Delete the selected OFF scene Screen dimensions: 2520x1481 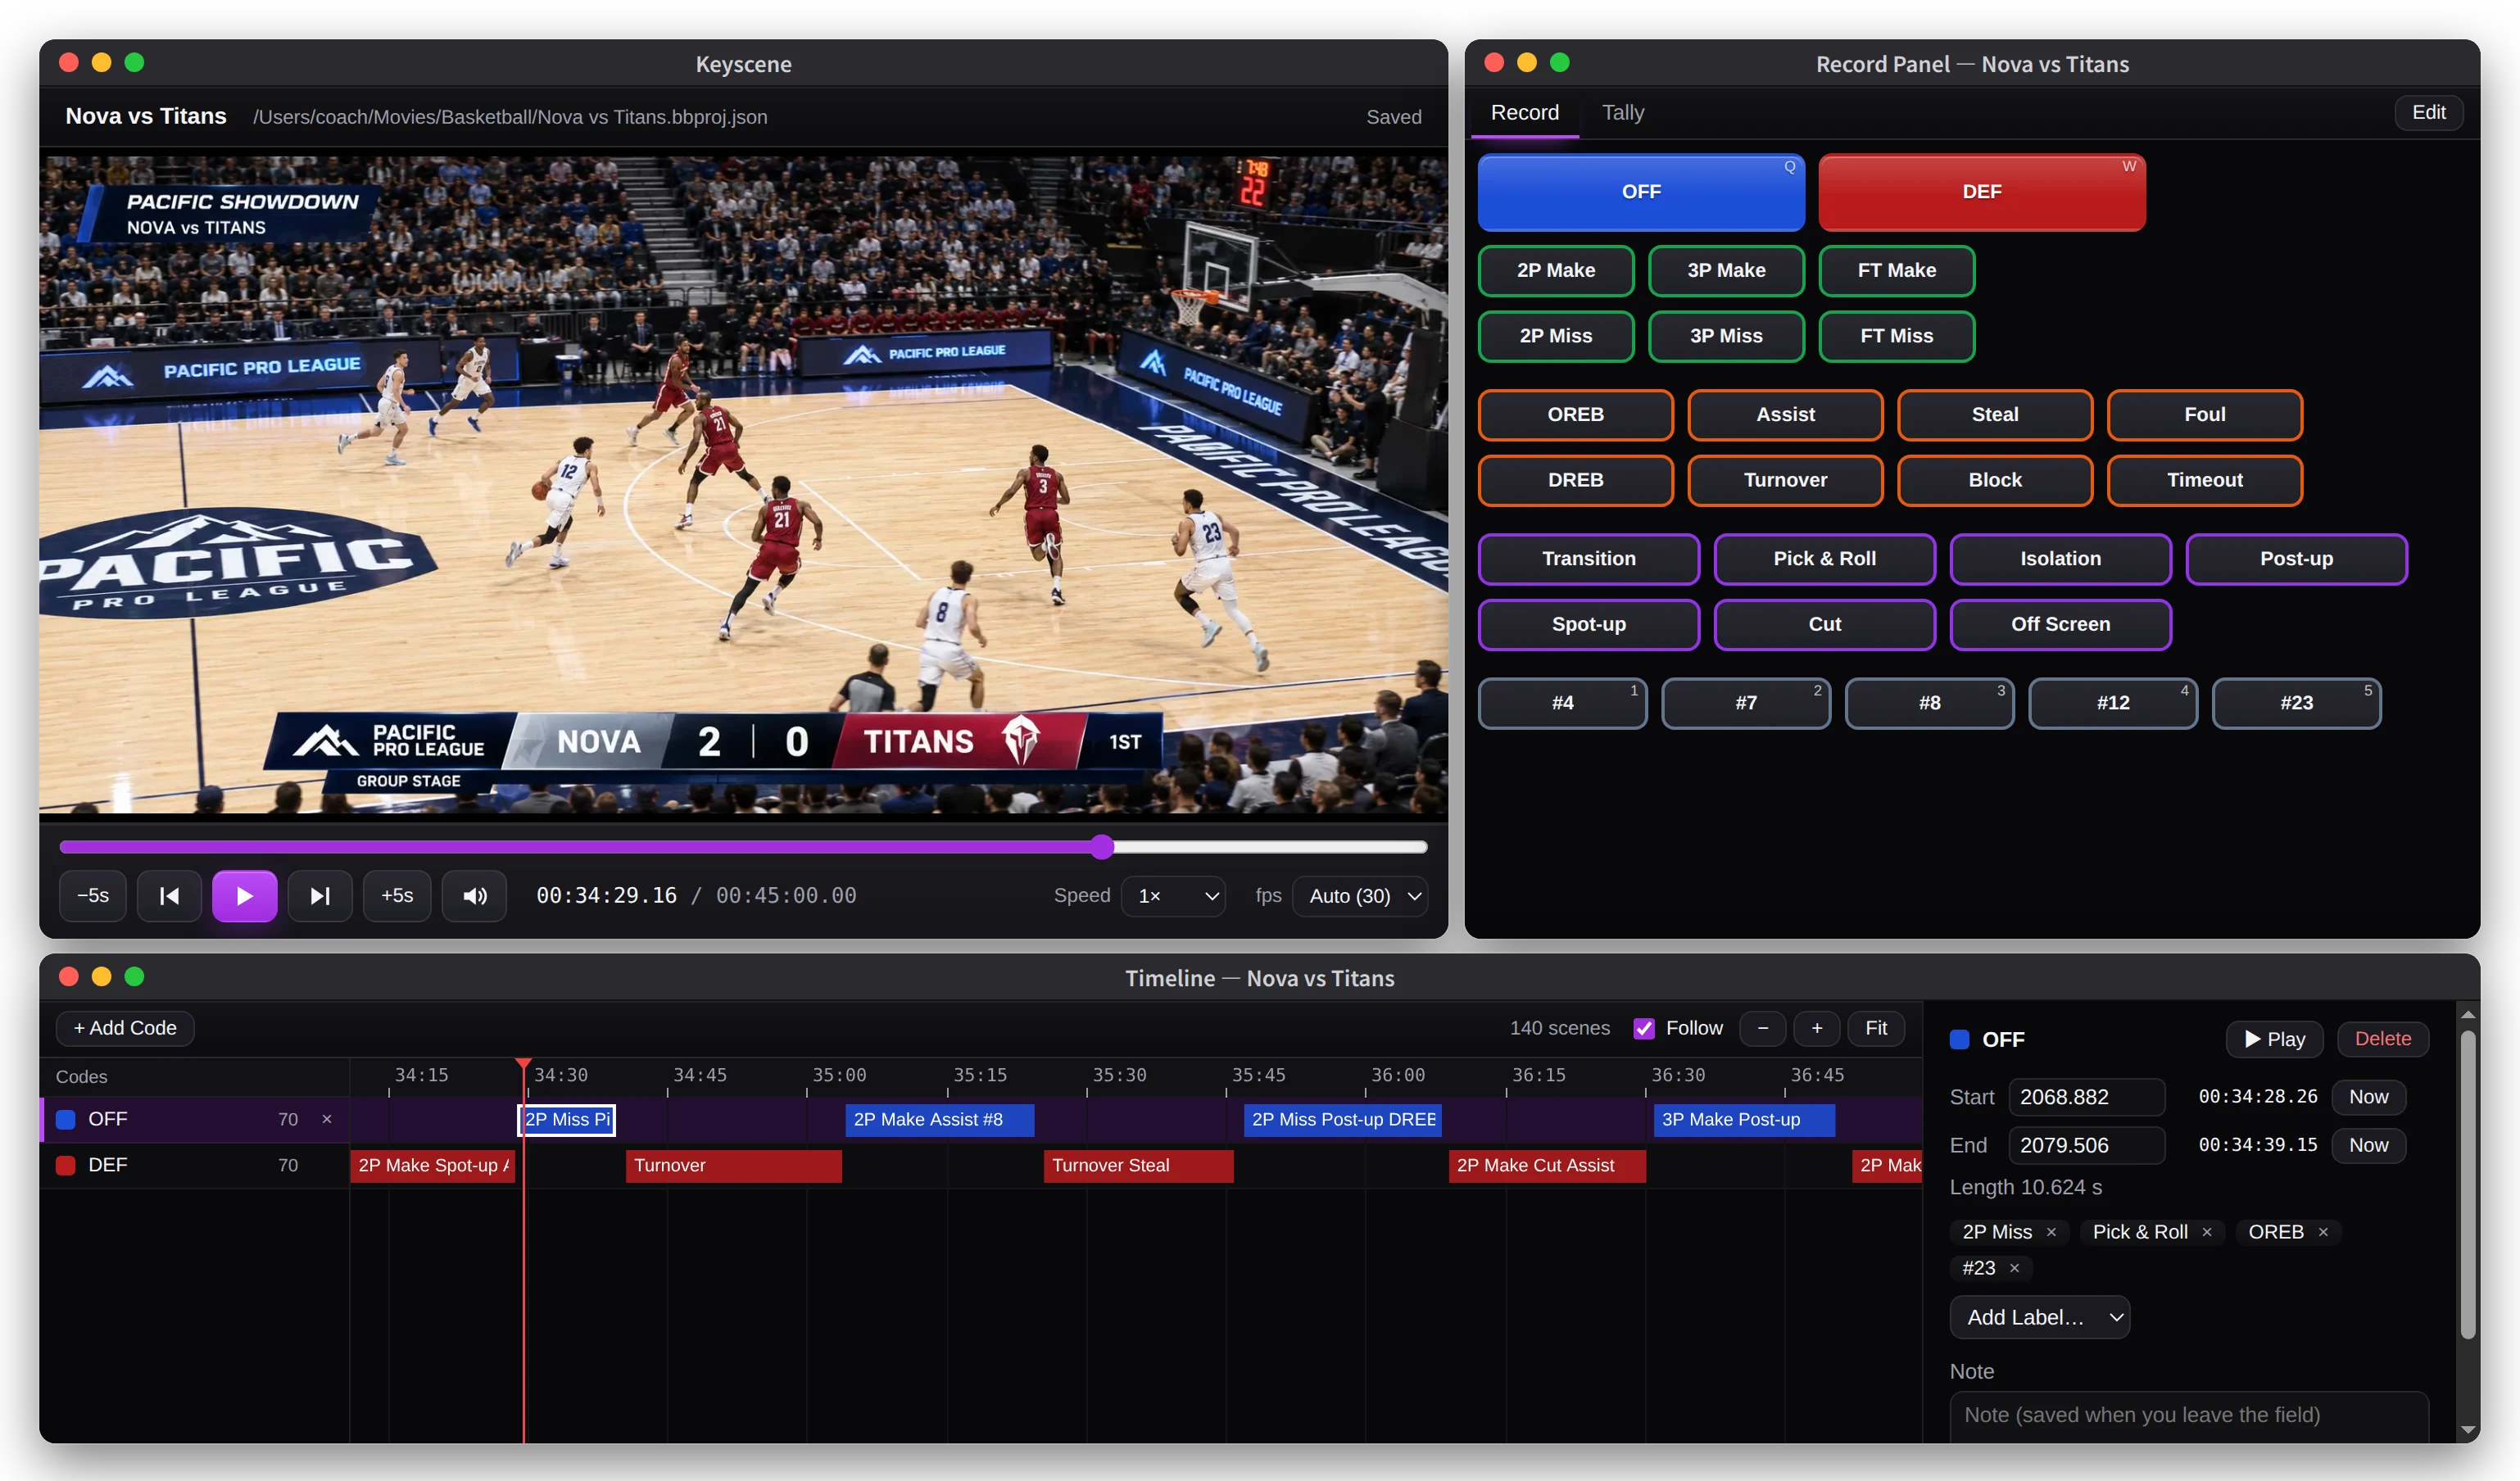2383,1039
